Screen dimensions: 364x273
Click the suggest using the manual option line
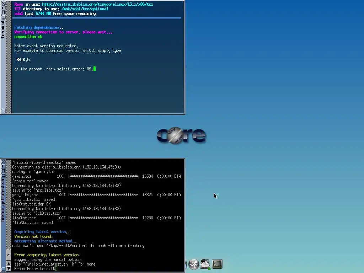[47, 259]
